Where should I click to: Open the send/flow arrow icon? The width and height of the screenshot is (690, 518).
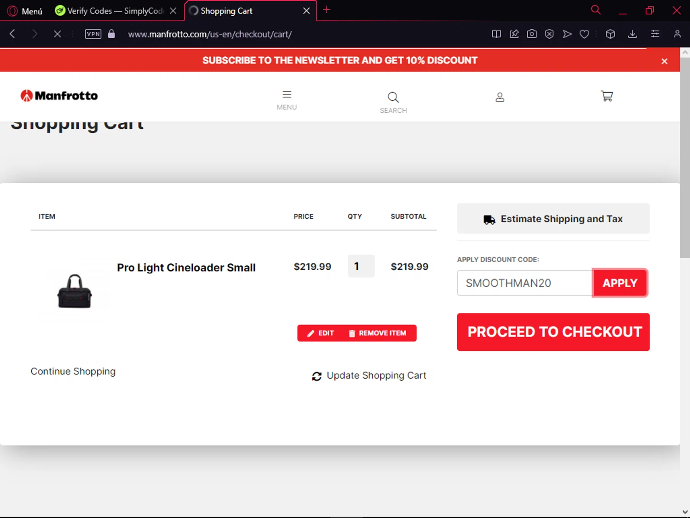[567, 34]
